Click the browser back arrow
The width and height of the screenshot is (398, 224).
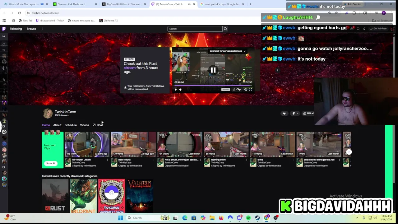coord(4,13)
